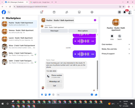Open Jaden - 2 beds 1 bath chat
The width and height of the screenshot is (135, 108).
(19, 62)
